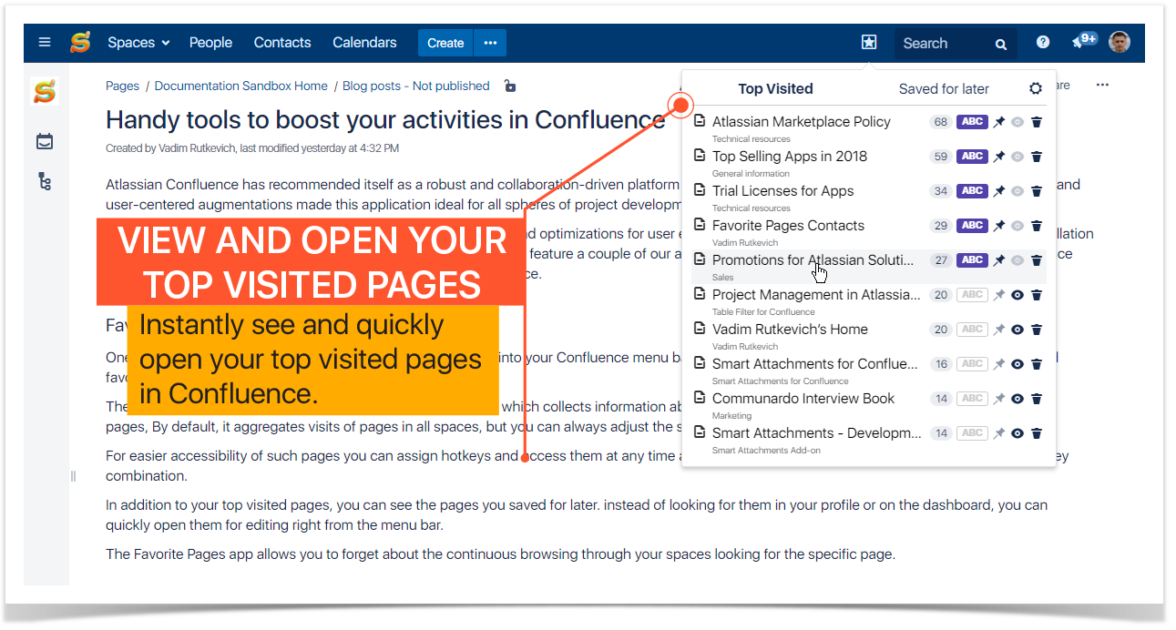This screenshot has height=630, width=1176.
Task: Click the 68 visit count badge
Action: (x=940, y=122)
